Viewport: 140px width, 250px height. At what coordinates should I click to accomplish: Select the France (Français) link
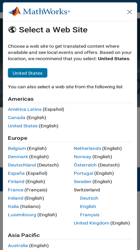pos(16,190)
